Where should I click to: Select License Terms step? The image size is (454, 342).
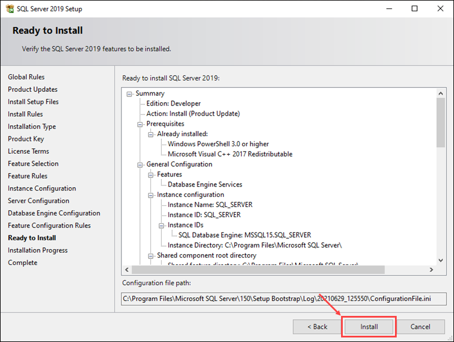pyautogui.click(x=28, y=151)
